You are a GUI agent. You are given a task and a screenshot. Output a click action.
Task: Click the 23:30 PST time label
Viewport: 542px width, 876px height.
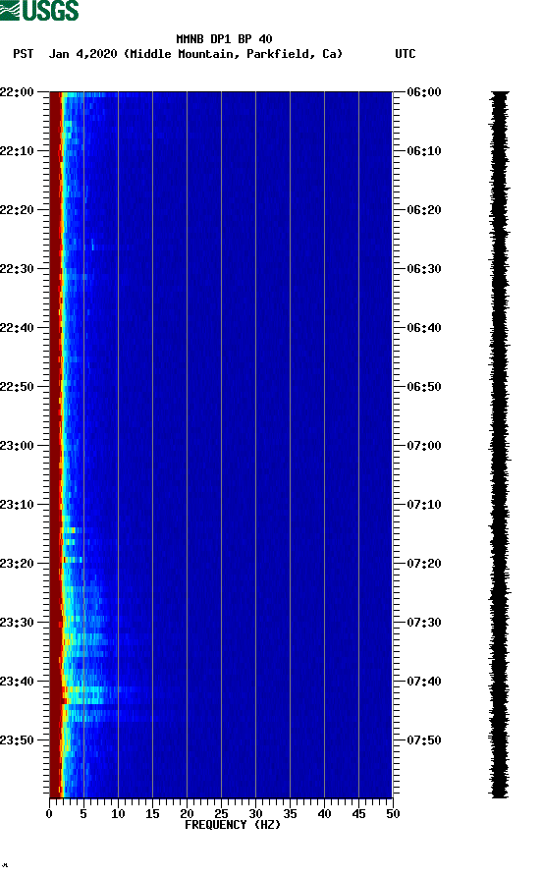pyautogui.click(x=17, y=623)
